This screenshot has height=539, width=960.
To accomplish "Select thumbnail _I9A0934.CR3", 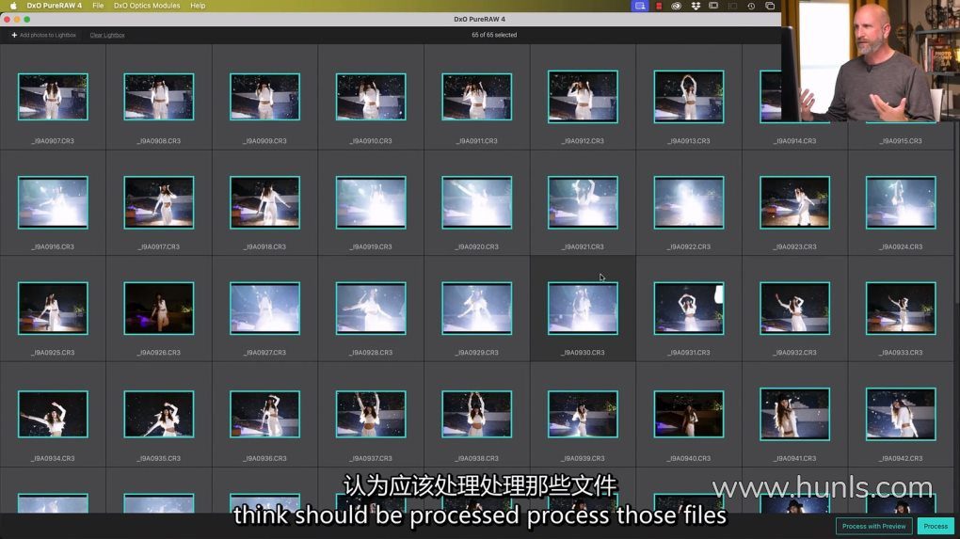I will tap(53, 414).
